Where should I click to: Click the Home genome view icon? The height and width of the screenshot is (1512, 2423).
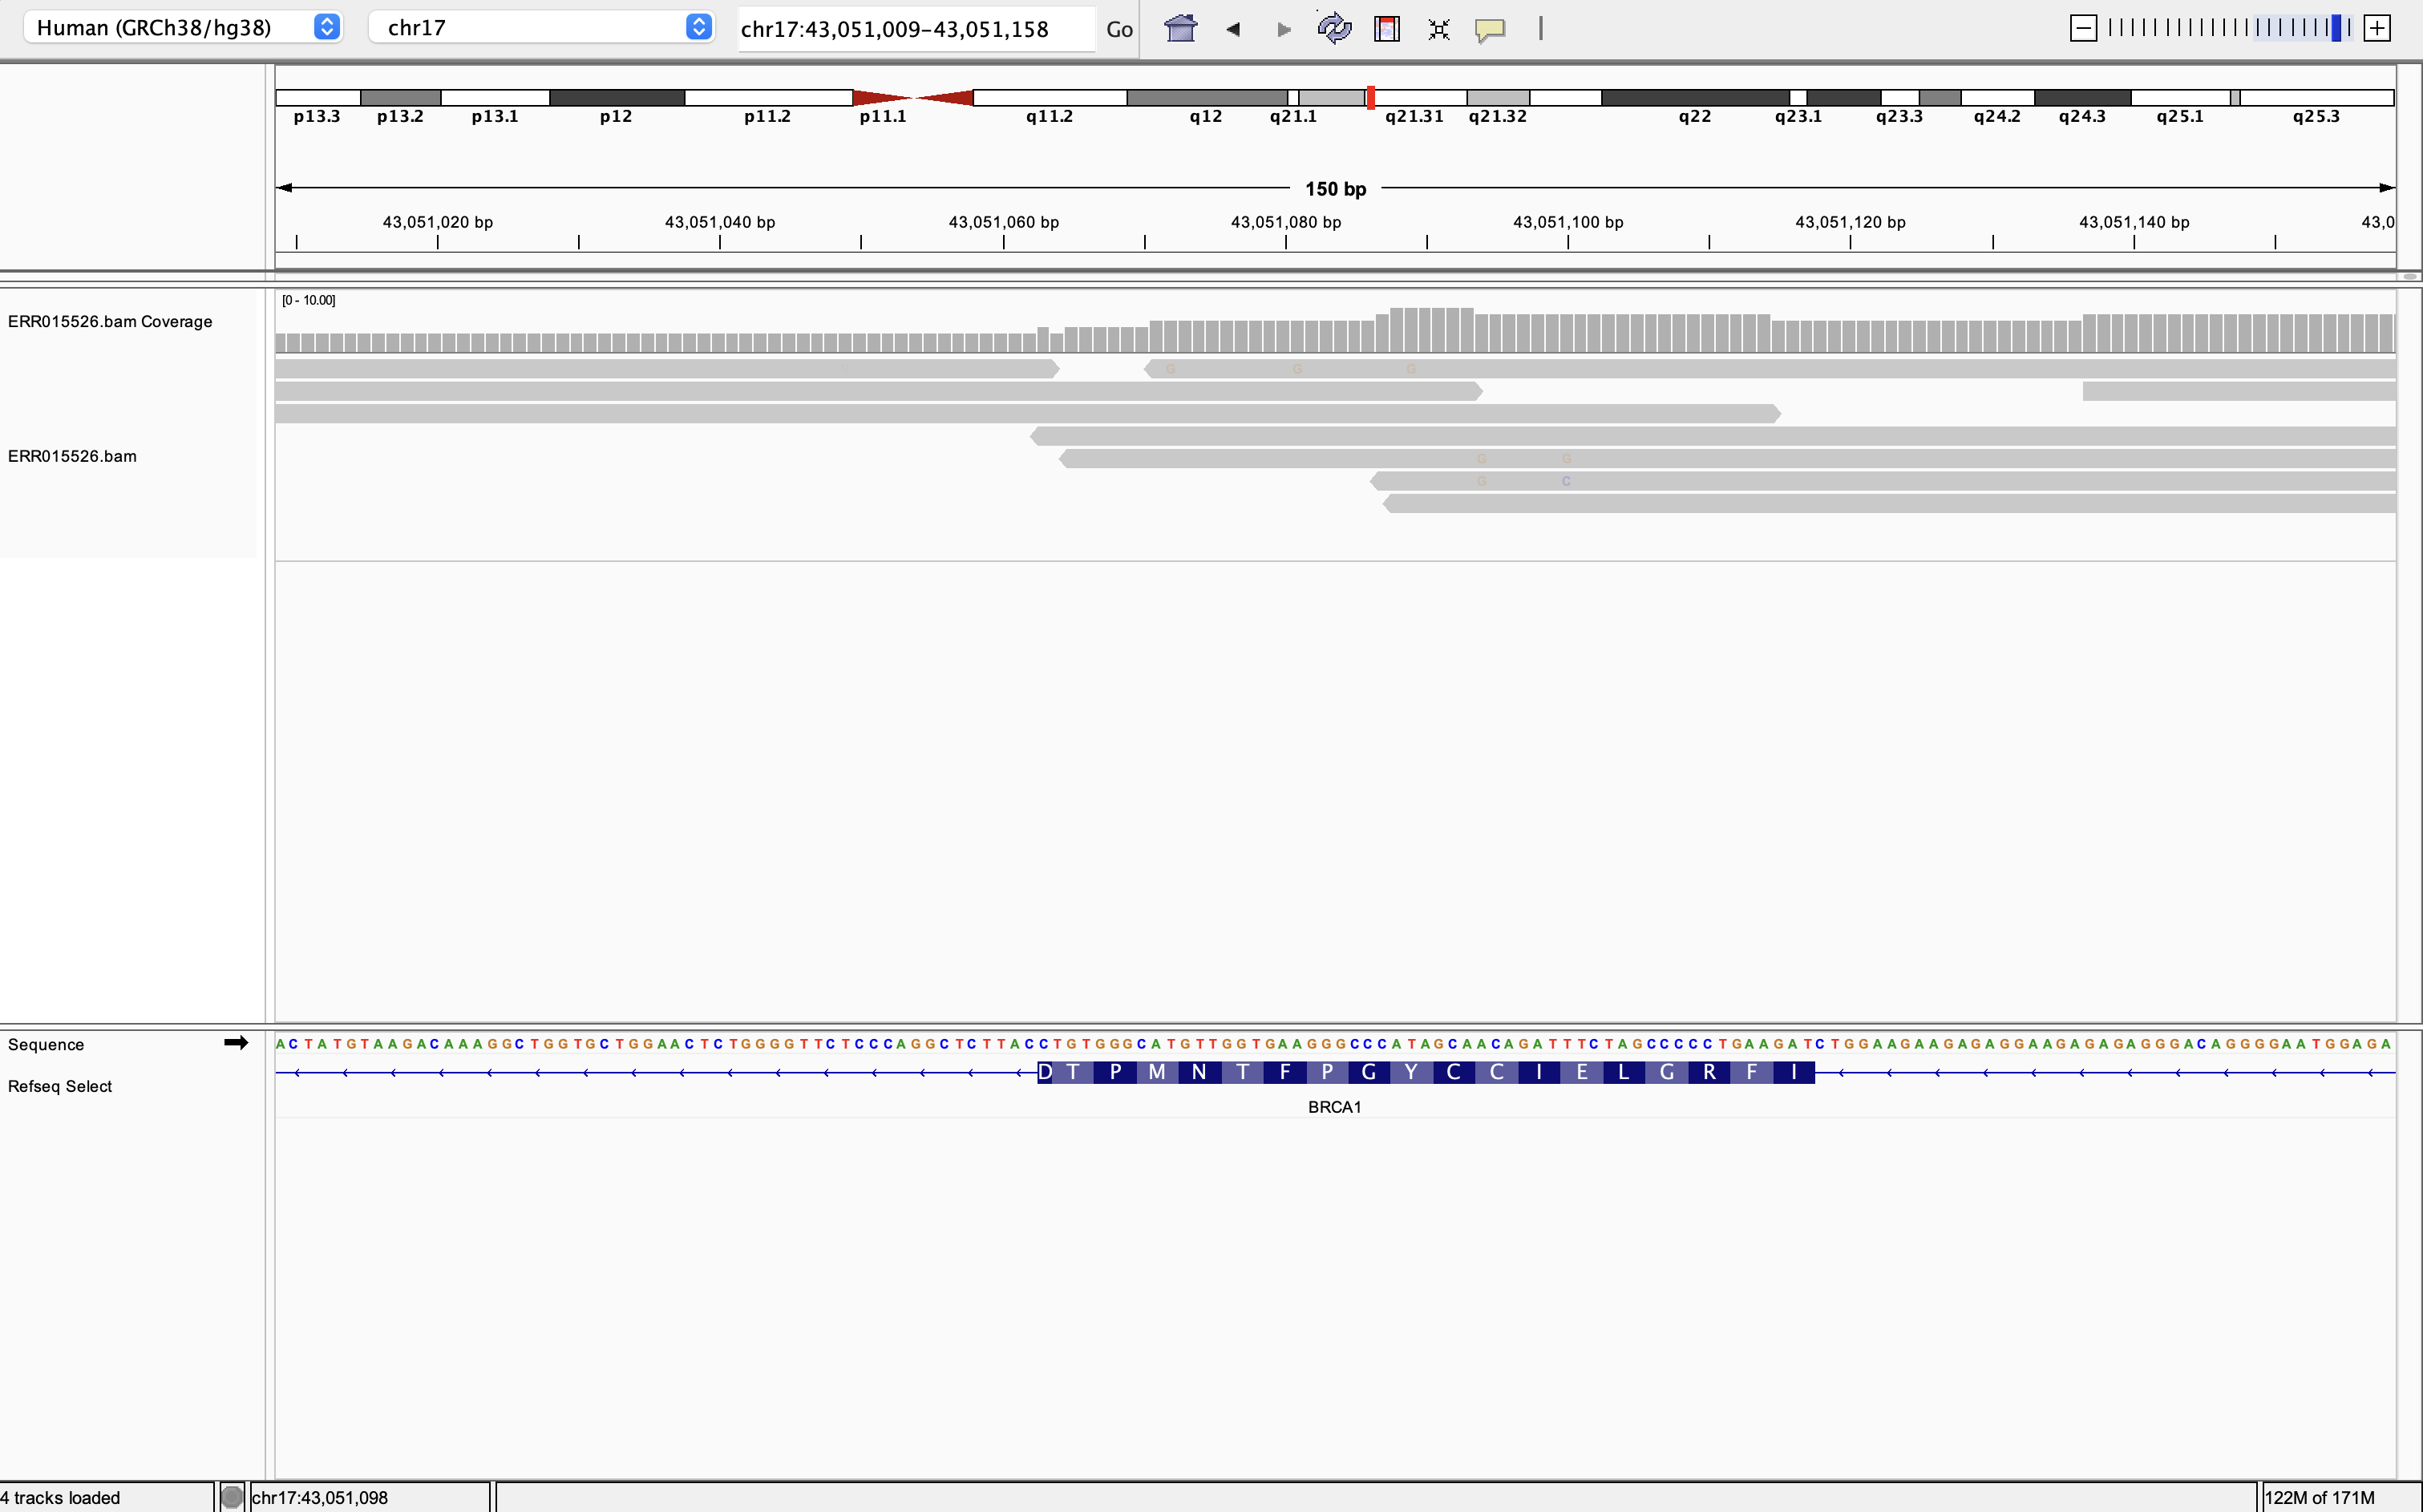1180,29
